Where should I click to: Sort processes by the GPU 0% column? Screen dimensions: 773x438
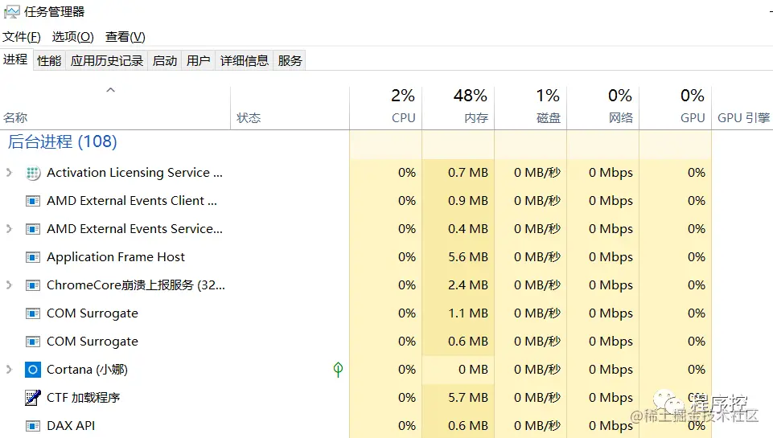click(x=676, y=108)
